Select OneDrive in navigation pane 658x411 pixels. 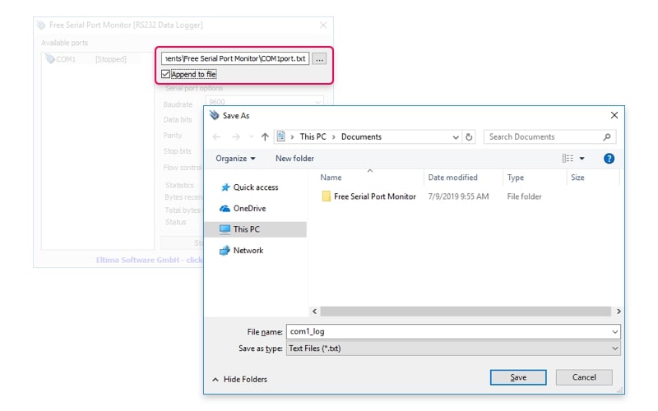243,209
